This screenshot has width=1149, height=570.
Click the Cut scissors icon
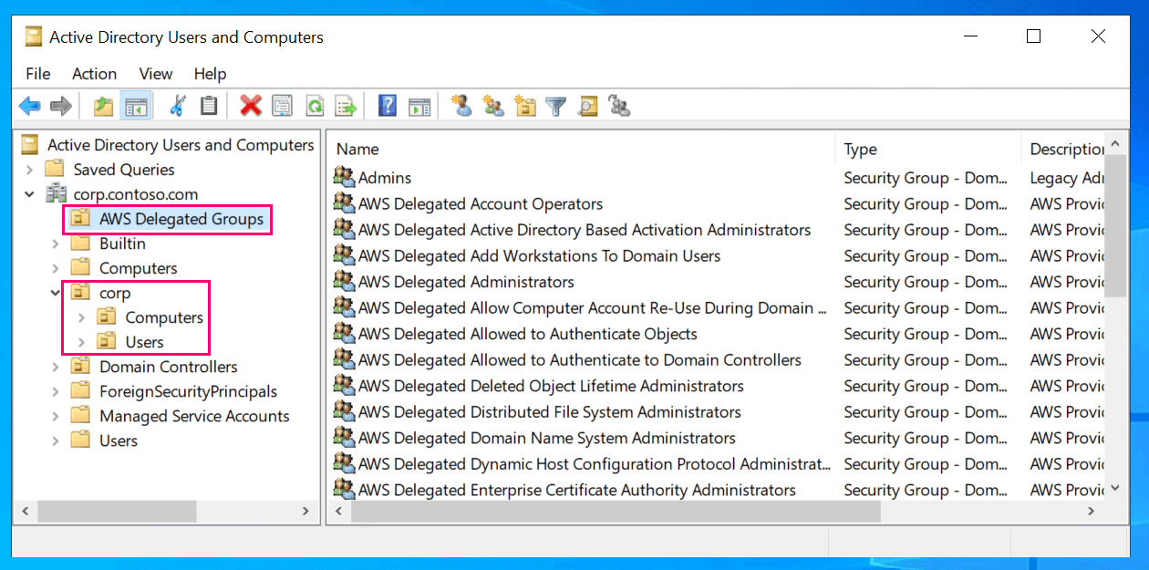(x=178, y=107)
